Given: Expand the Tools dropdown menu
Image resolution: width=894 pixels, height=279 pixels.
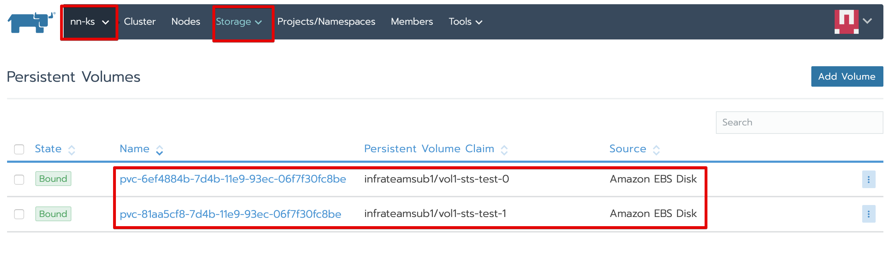Looking at the screenshot, I should [x=465, y=22].
